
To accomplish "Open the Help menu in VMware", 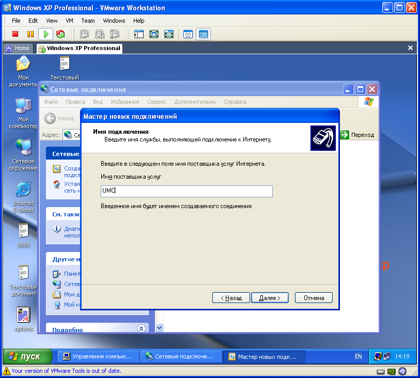I will 138,21.
